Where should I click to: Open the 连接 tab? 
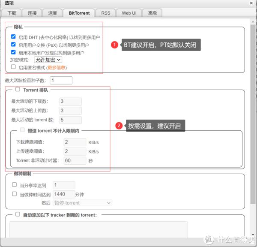(x=32, y=13)
